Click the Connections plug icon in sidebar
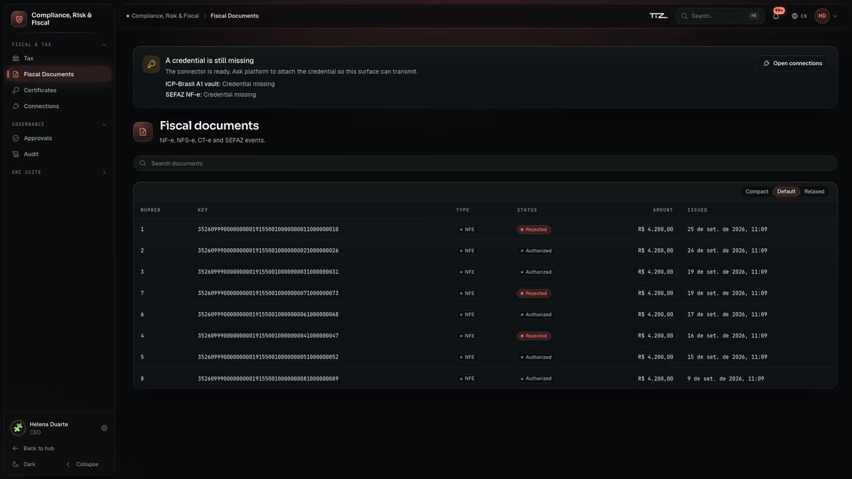This screenshot has height=479, width=852. pyautogui.click(x=16, y=106)
